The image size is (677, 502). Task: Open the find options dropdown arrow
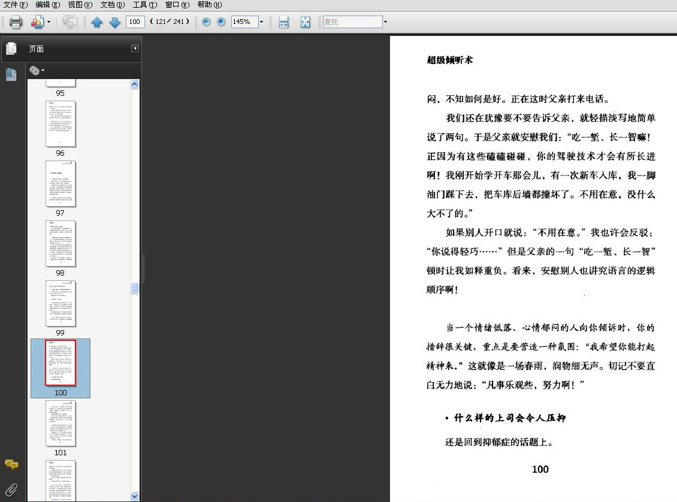(386, 22)
